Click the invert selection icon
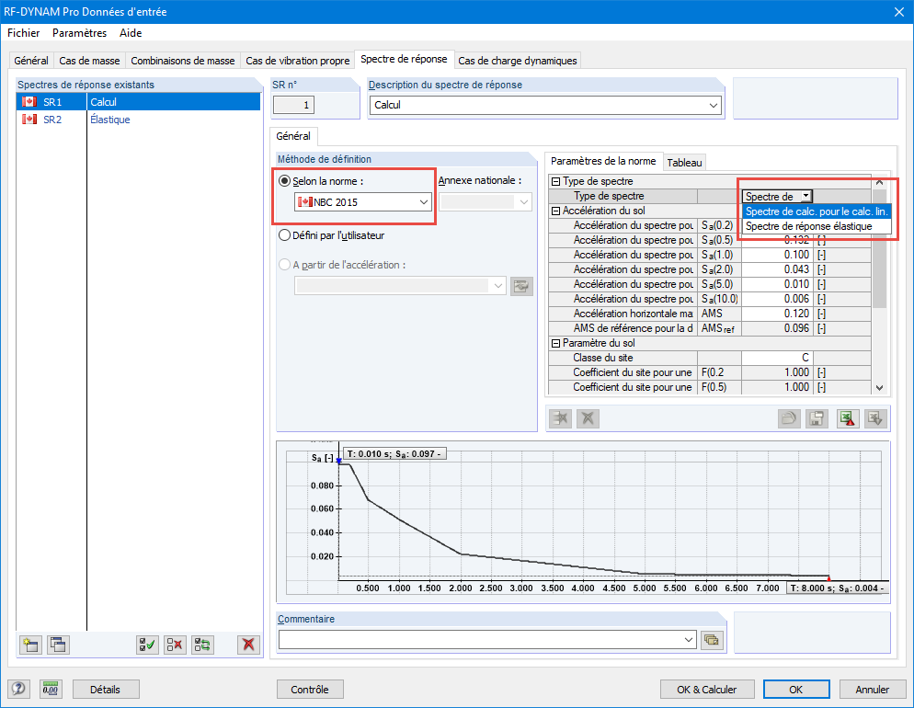This screenshot has width=914, height=708. pos(203,645)
